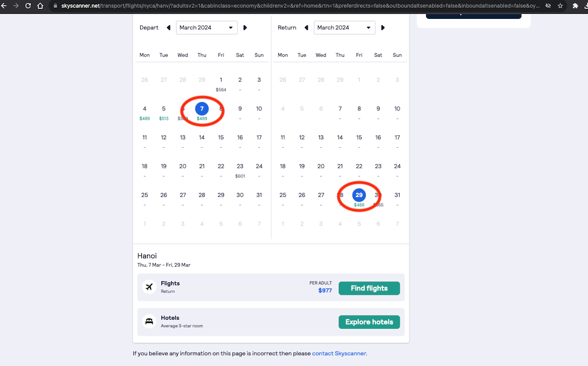
Task: Open the Depart month dropdown
Action: coord(207,27)
